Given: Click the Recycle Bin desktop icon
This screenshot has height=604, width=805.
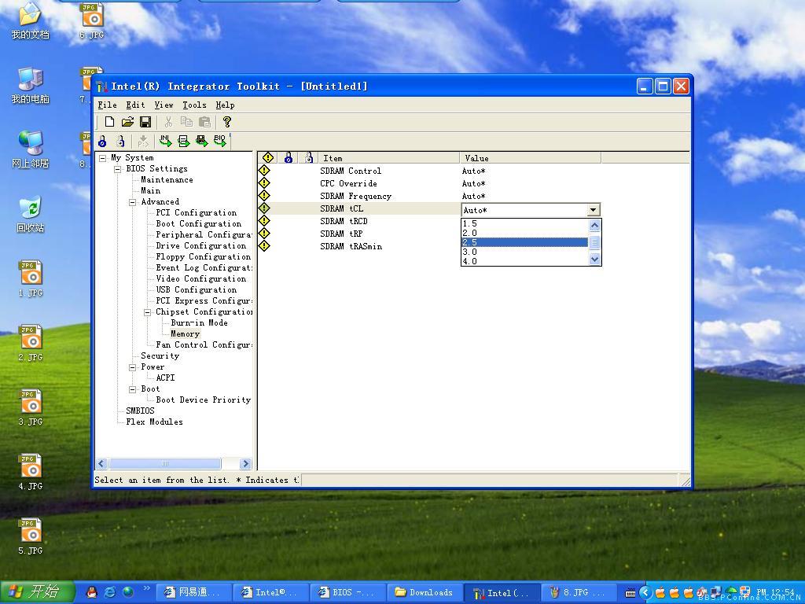Looking at the screenshot, I should click(31, 214).
